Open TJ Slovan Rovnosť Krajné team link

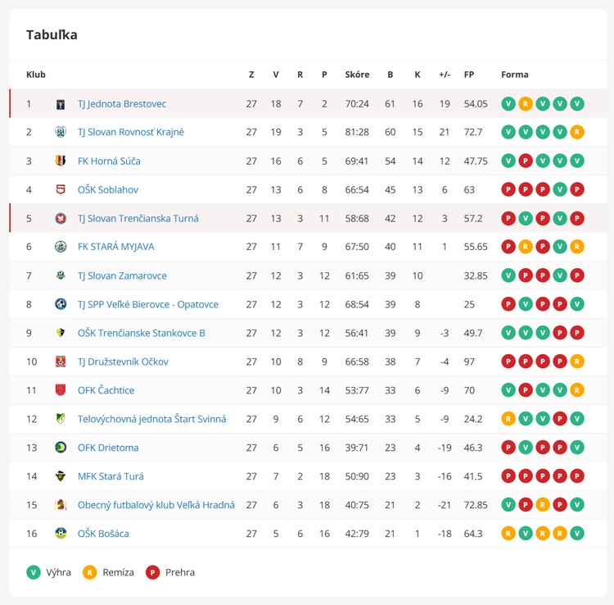click(131, 132)
